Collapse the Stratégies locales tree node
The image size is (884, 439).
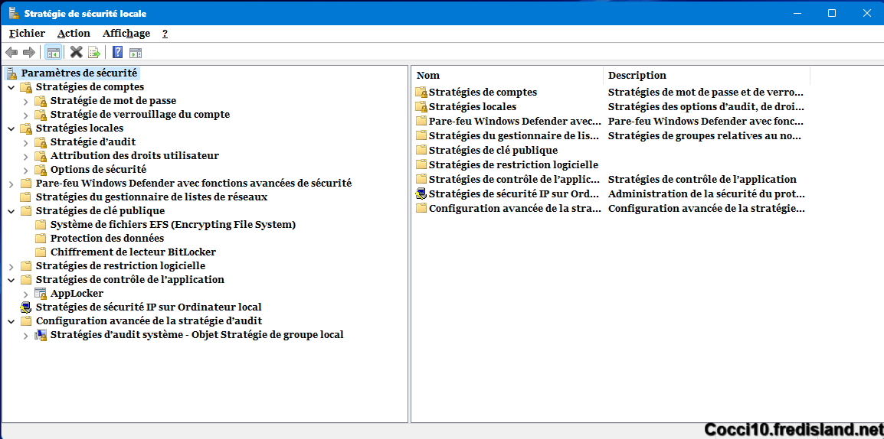click(x=11, y=128)
